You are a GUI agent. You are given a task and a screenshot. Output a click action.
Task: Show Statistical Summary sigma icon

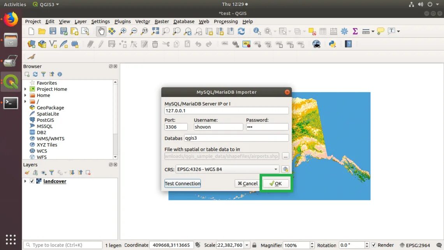pos(355,31)
